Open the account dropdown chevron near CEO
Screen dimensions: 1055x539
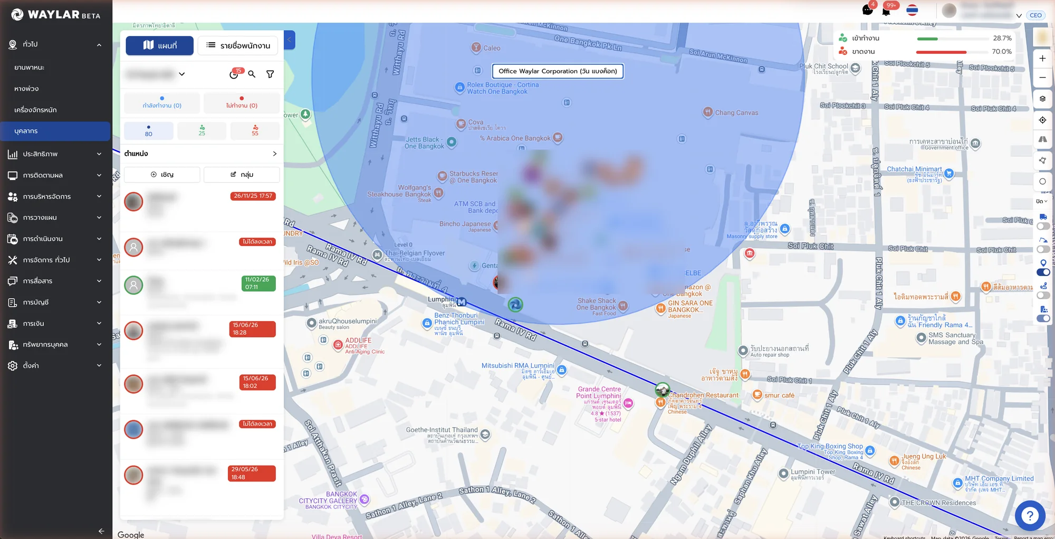[x=1019, y=16]
